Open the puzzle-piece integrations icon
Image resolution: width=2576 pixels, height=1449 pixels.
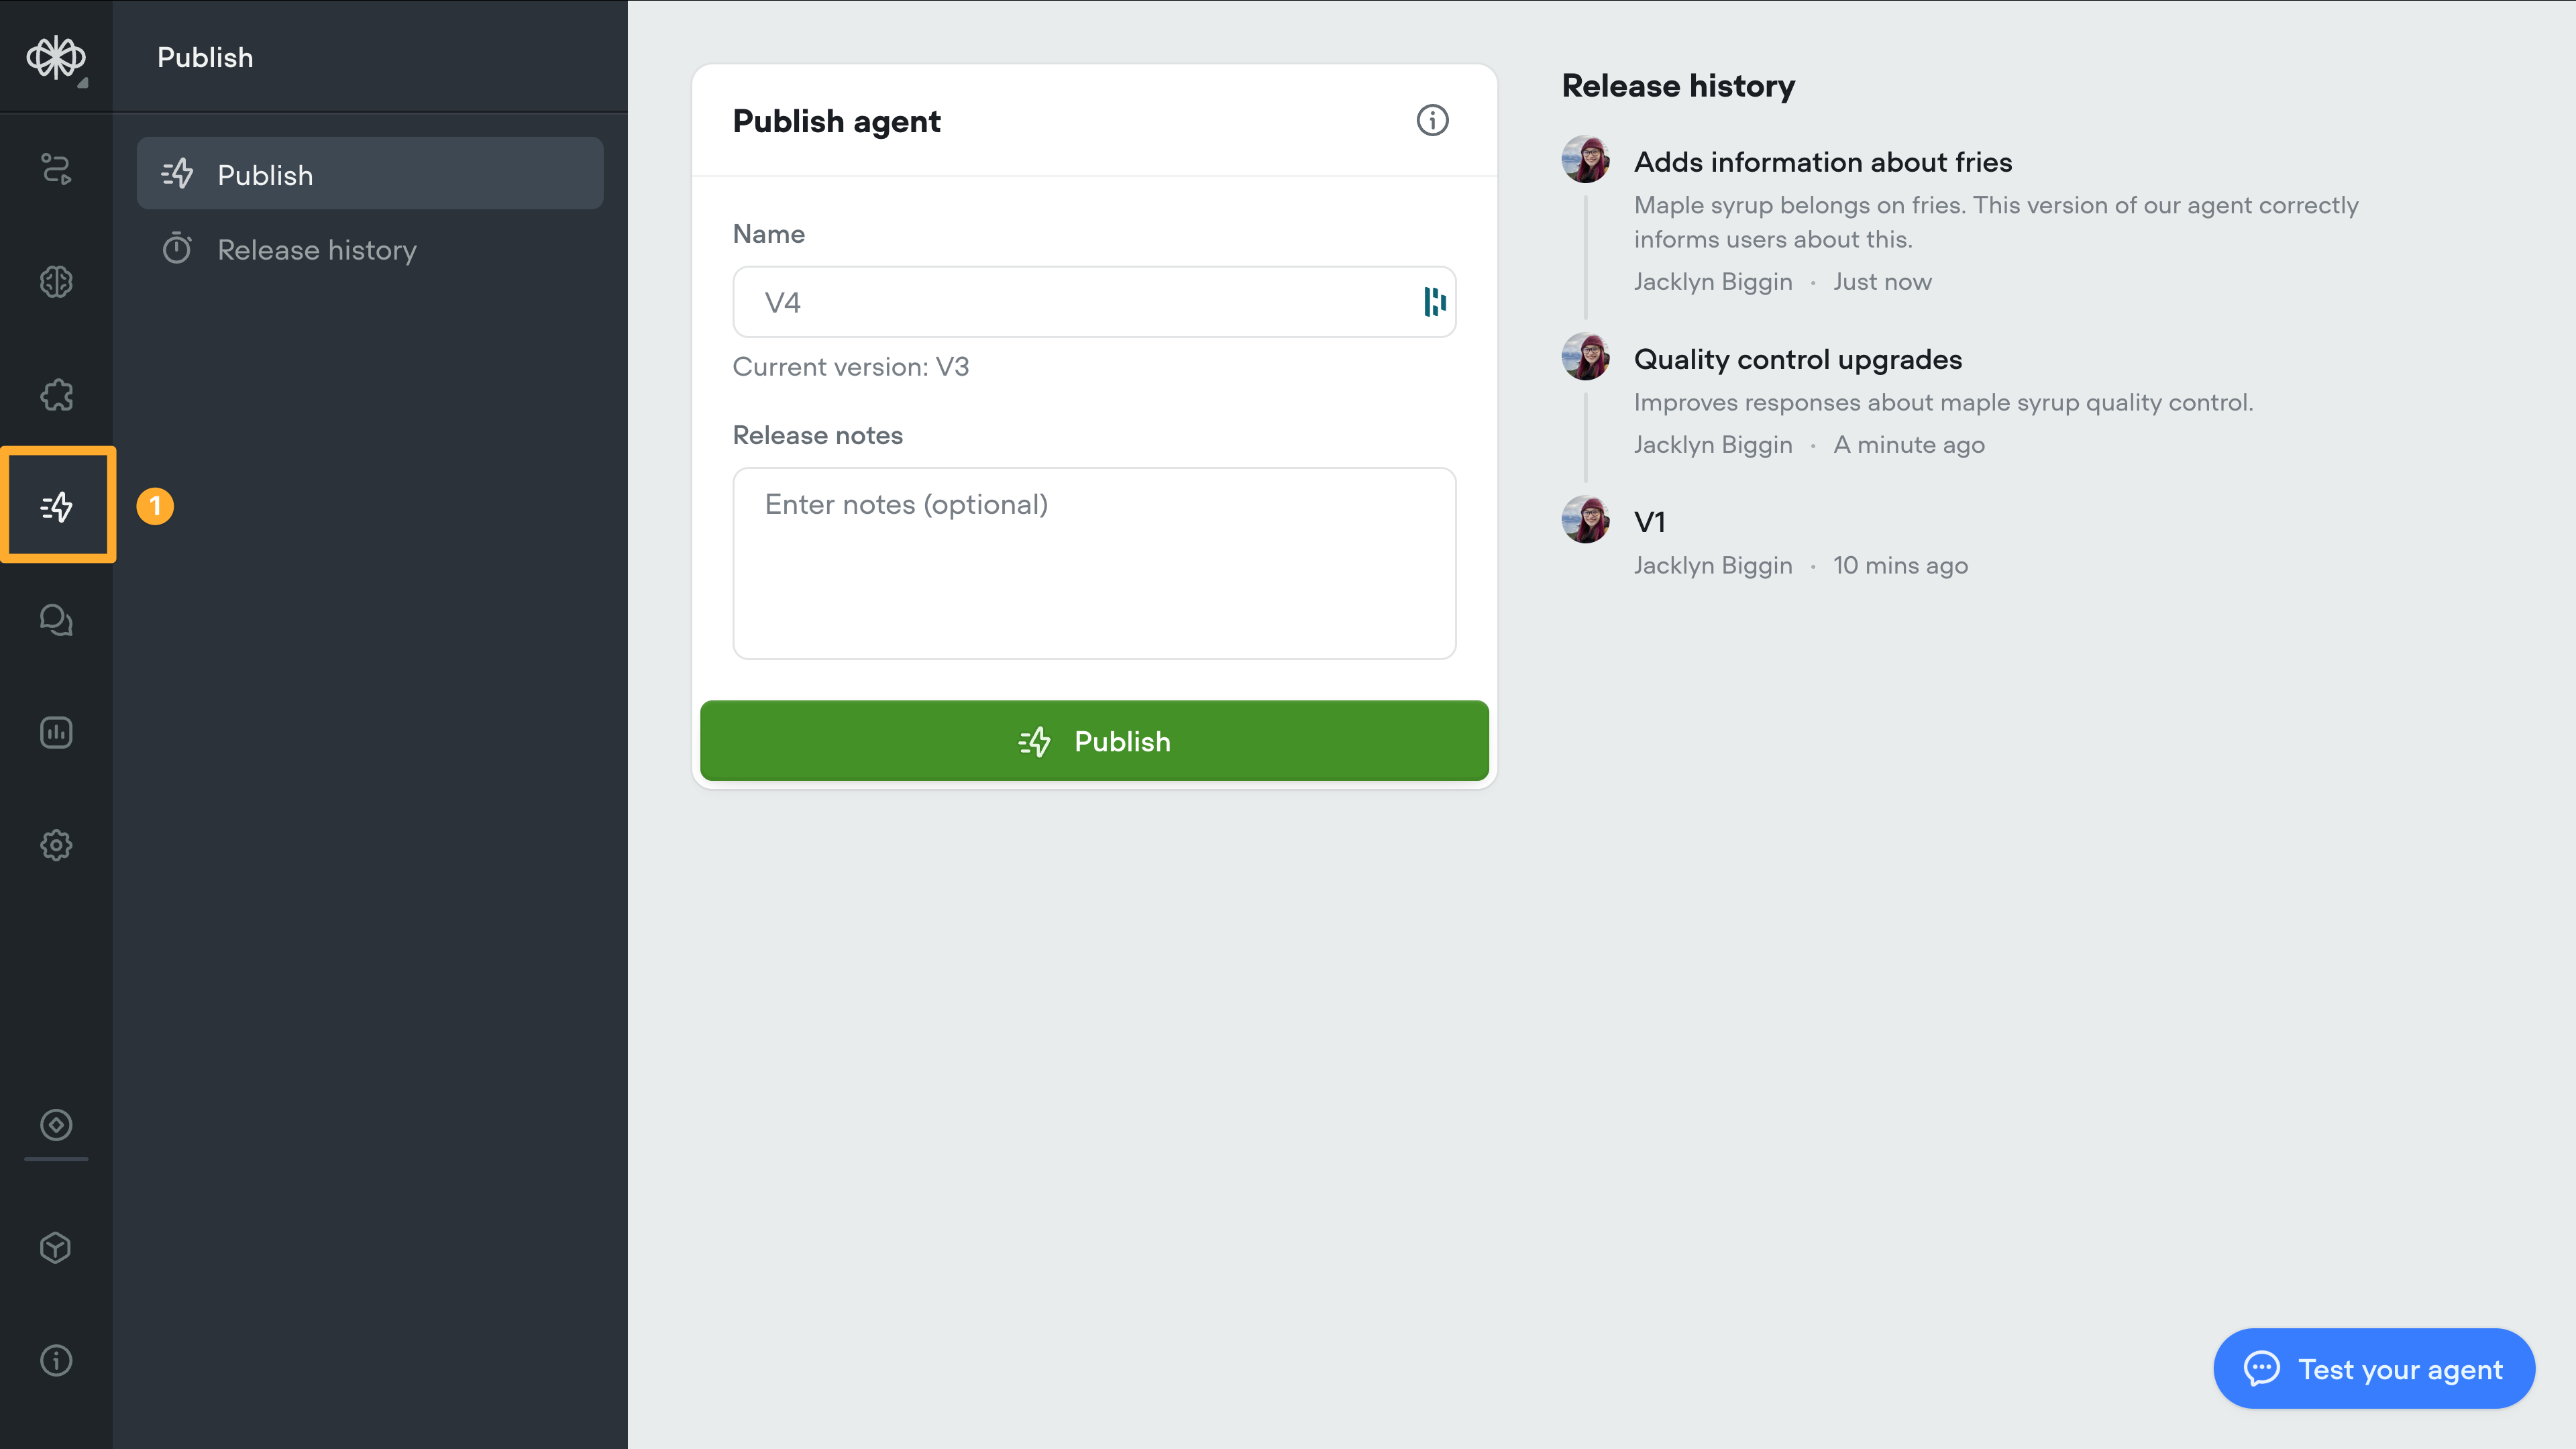point(56,395)
